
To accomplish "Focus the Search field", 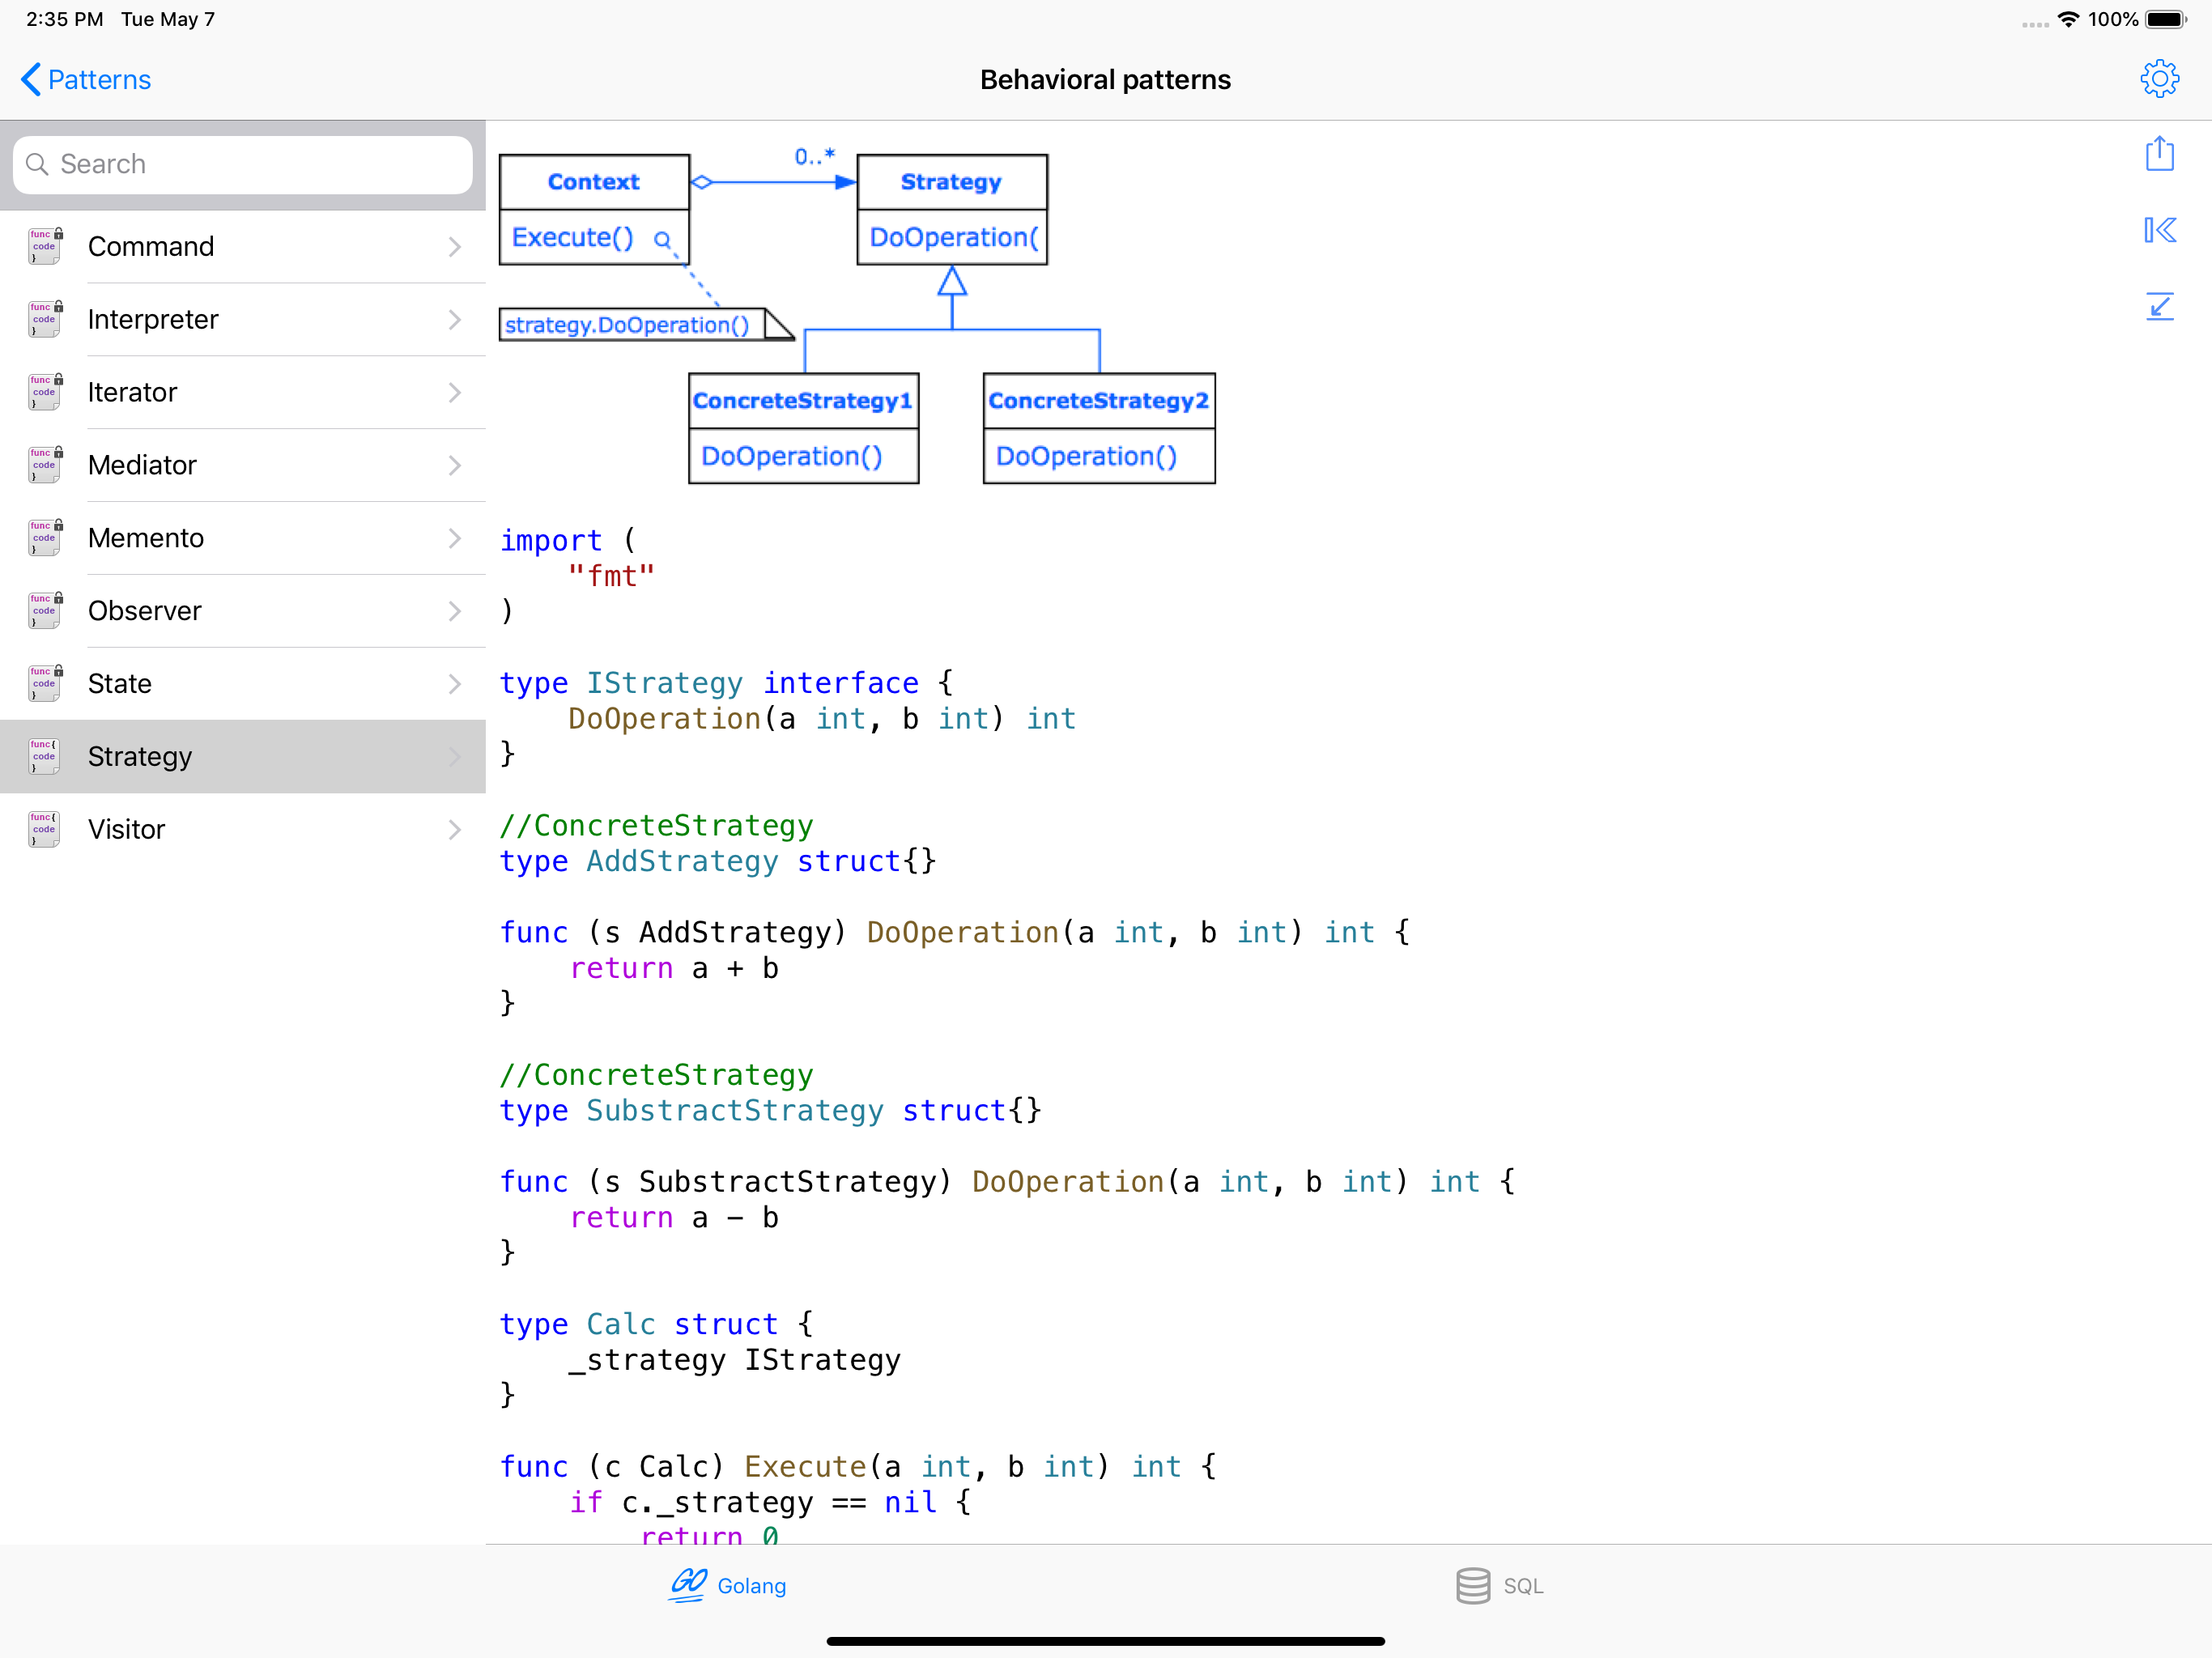I will (243, 164).
